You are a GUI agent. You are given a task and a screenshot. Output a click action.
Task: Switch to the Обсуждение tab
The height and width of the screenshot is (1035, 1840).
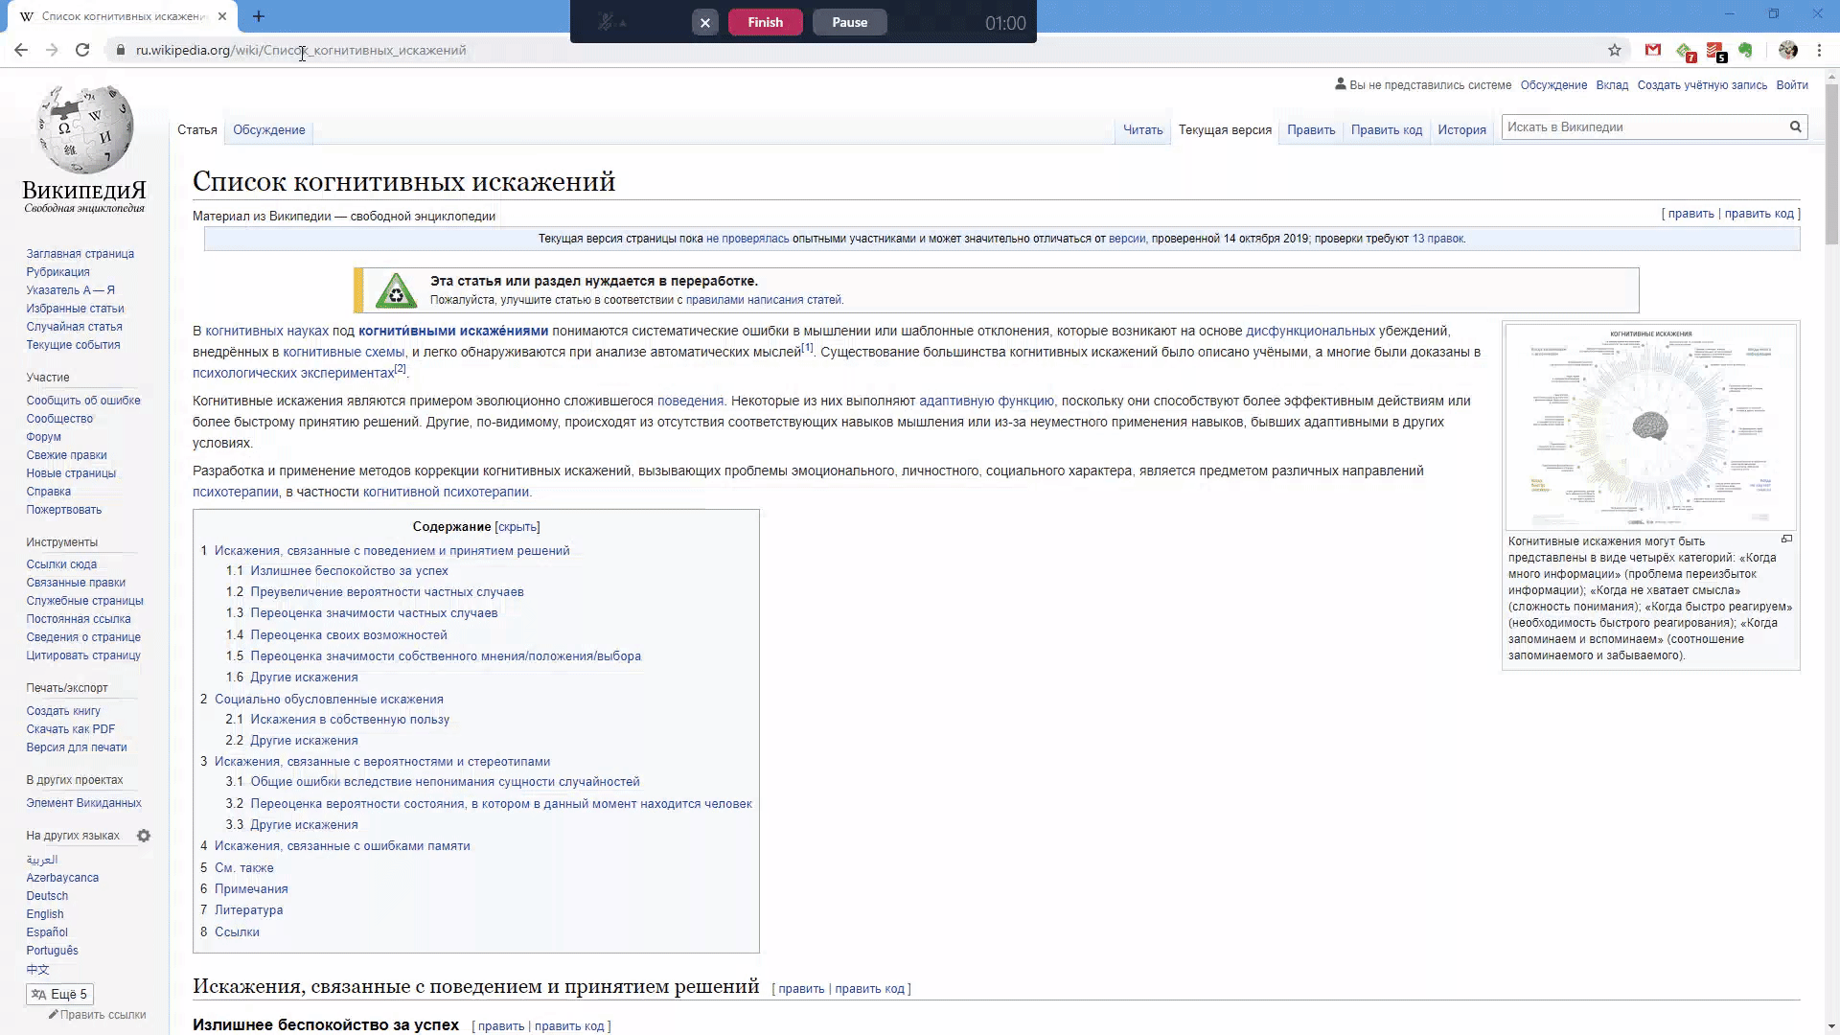[268, 129]
